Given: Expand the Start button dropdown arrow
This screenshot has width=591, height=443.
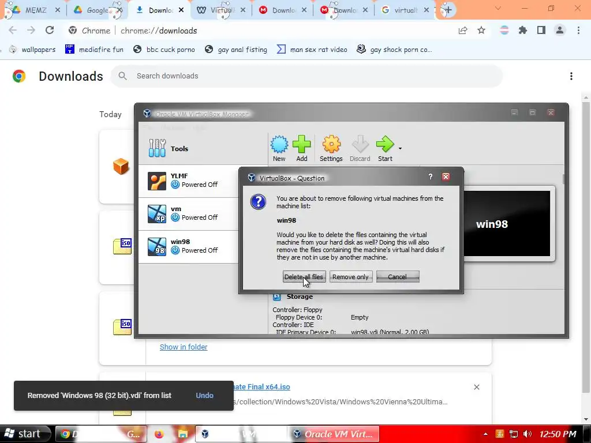Looking at the screenshot, I should coord(400,149).
